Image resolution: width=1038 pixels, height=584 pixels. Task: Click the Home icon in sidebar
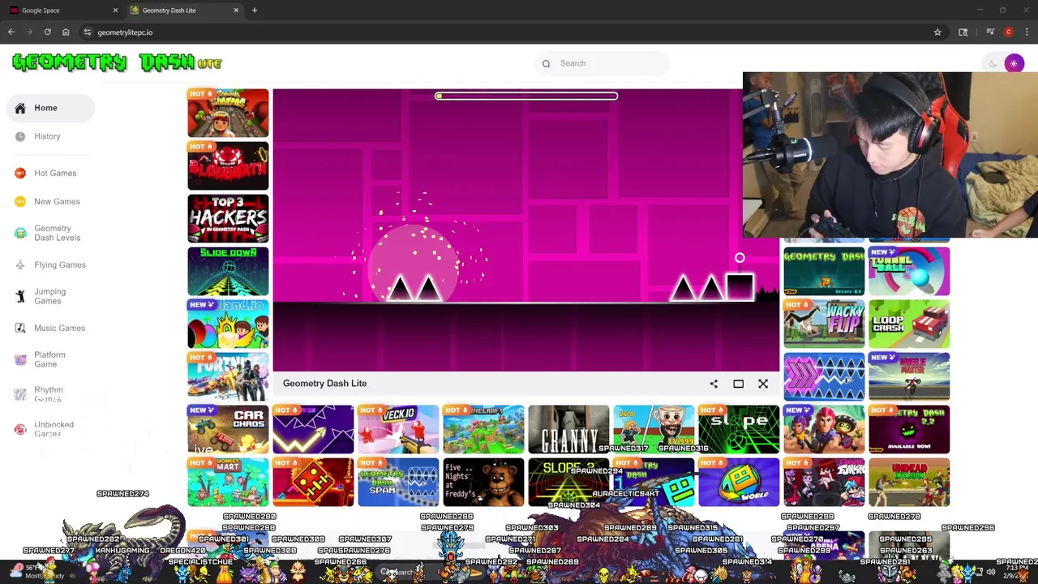pos(20,108)
